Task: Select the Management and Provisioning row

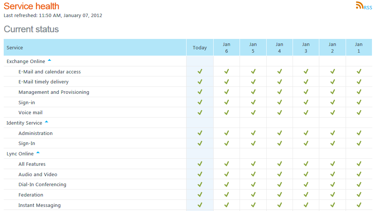Action: (188, 92)
